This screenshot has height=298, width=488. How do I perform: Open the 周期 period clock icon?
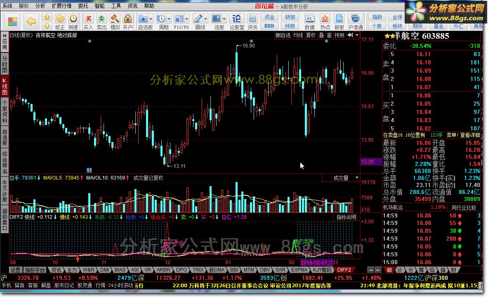click(161, 19)
